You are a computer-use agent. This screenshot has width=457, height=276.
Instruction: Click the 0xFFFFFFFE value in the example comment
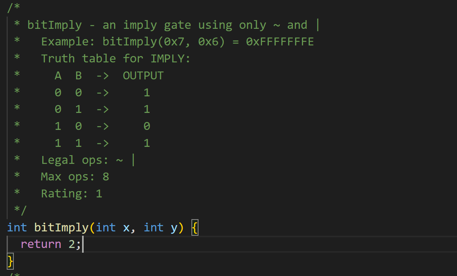tap(280, 42)
